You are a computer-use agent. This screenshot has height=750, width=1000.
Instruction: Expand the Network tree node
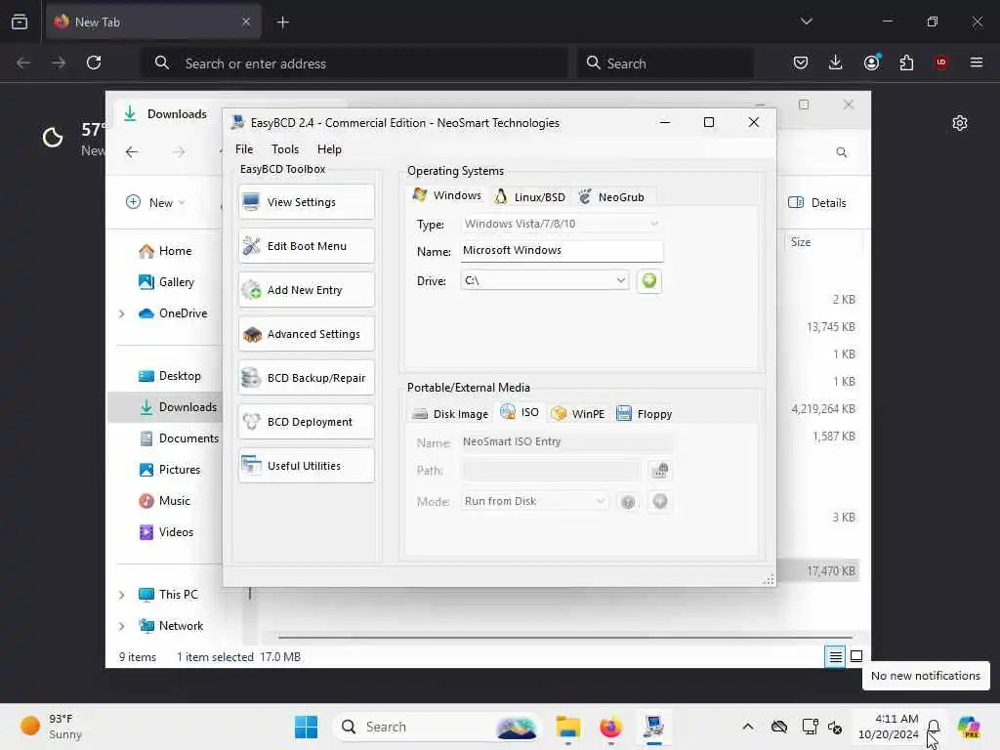[121, 626]
